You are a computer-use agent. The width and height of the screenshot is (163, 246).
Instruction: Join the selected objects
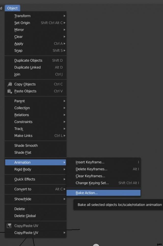[17, 74]
